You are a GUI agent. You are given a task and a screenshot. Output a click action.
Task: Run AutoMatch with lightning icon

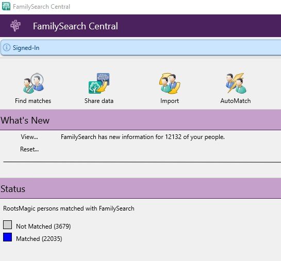pos(236,89)
